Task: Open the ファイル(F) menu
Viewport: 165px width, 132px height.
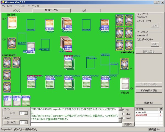Action: click(7, 6)
